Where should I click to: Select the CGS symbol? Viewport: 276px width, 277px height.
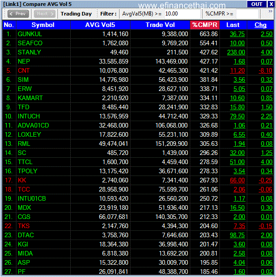24,217
